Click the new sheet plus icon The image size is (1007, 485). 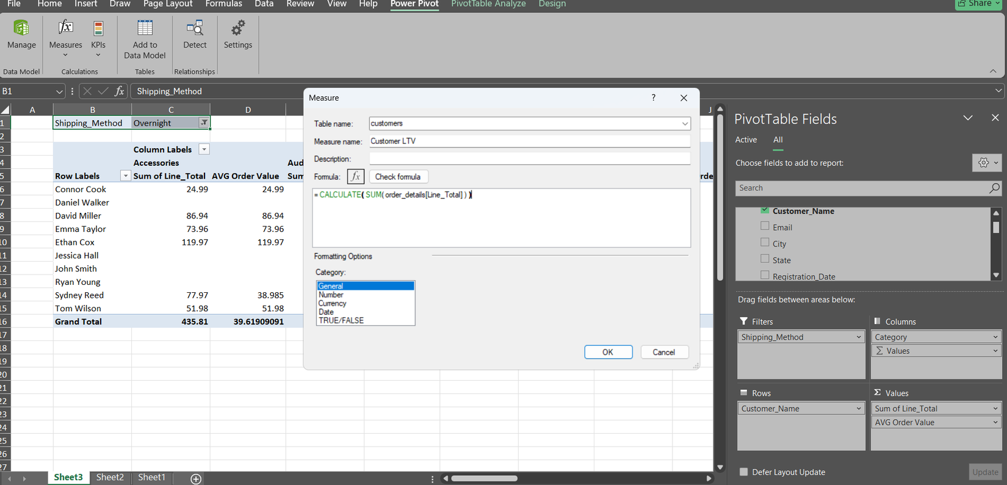click(196, 478)
